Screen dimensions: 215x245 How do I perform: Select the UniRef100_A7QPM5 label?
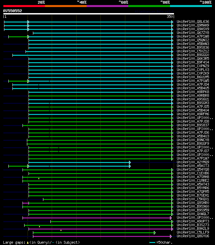[x=193, y=192]
